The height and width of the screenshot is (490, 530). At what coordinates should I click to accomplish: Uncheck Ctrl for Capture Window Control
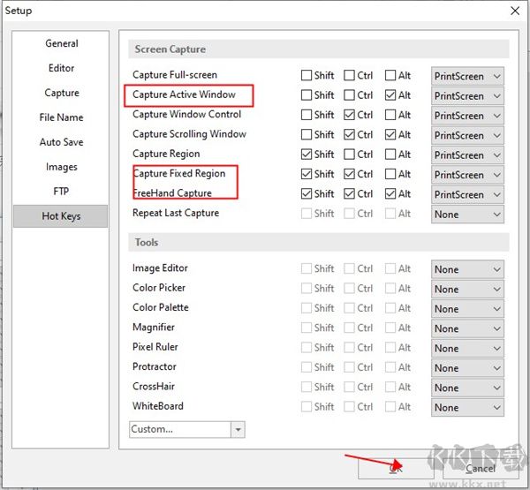349,115
